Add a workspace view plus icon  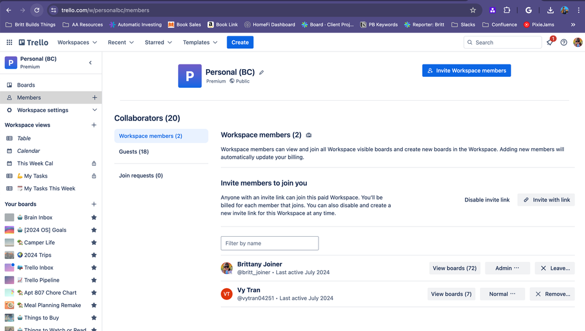click(x=94, y=125)
